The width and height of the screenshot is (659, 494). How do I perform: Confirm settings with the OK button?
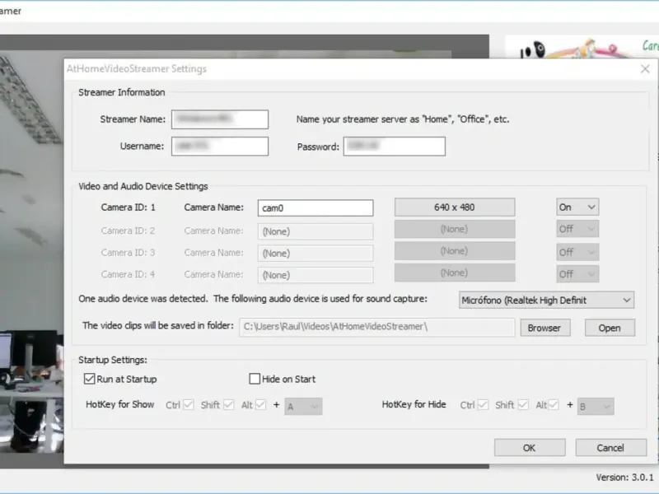point(530,448)
